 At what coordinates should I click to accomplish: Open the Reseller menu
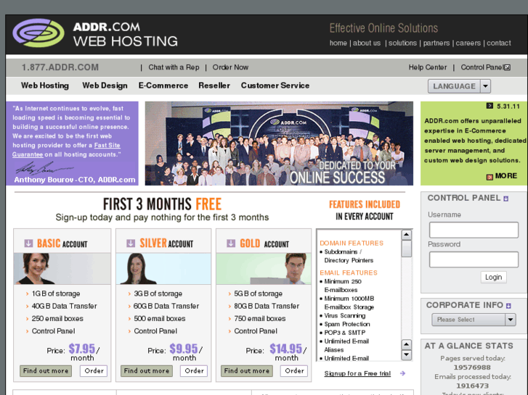pyautogui.click(x=214, y=86)
